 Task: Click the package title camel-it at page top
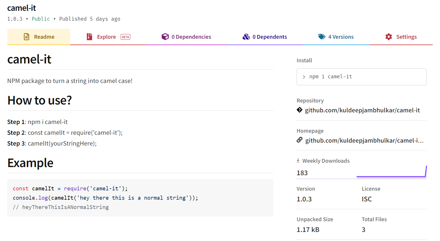click(22, 8)
